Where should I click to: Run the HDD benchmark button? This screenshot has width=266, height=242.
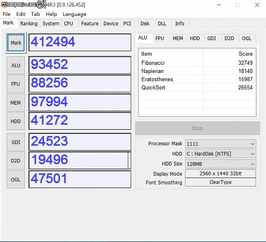point(16,121)
